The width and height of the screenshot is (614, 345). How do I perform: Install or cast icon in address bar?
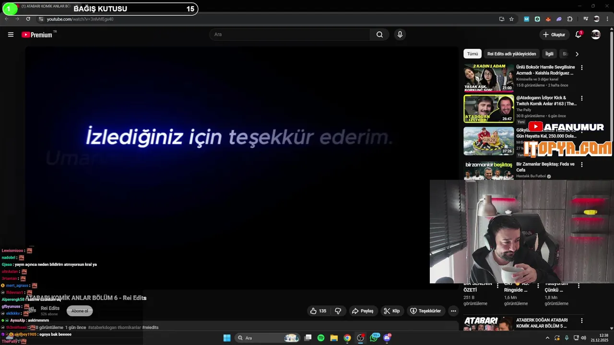pos(501,19)
